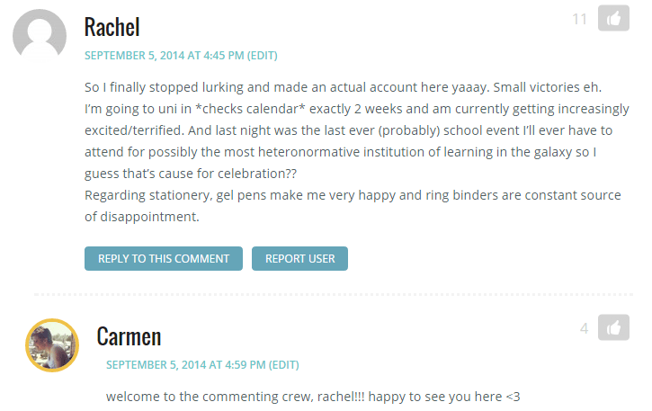
Task: Click the September 5, 2014 4:59 PM timestamp
Action: click(185, 365)
